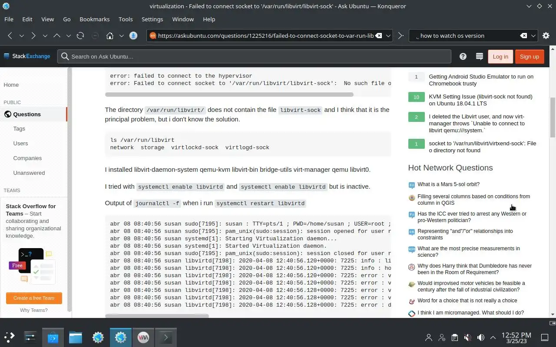Open 'KVM Setting Issue' related question
Viewport: 556px width, 347px height.
[480, 100]
